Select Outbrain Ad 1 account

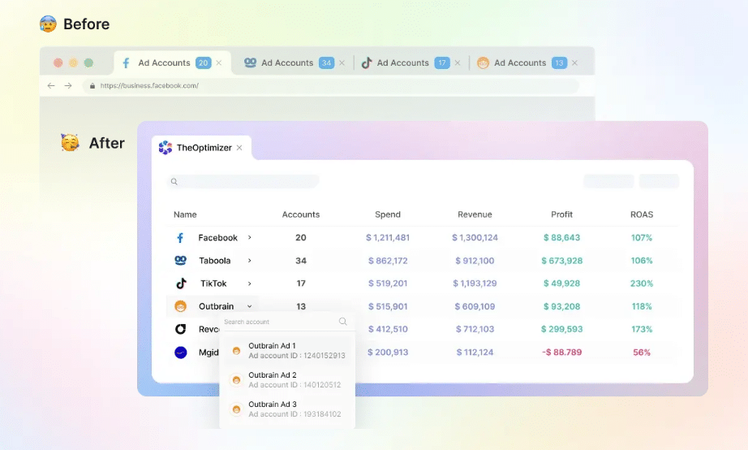pyautogui.click(x=288, y=351)
